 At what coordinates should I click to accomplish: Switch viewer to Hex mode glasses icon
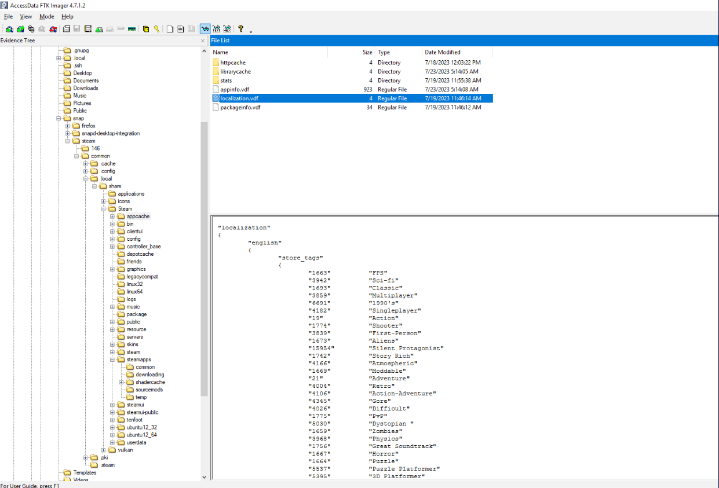[x=227, y=29]
